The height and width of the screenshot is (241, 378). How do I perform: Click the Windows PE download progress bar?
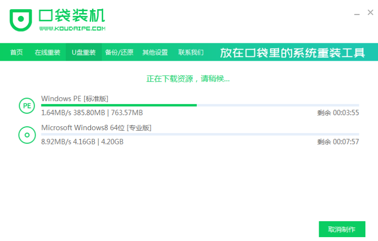click(200, 105)
